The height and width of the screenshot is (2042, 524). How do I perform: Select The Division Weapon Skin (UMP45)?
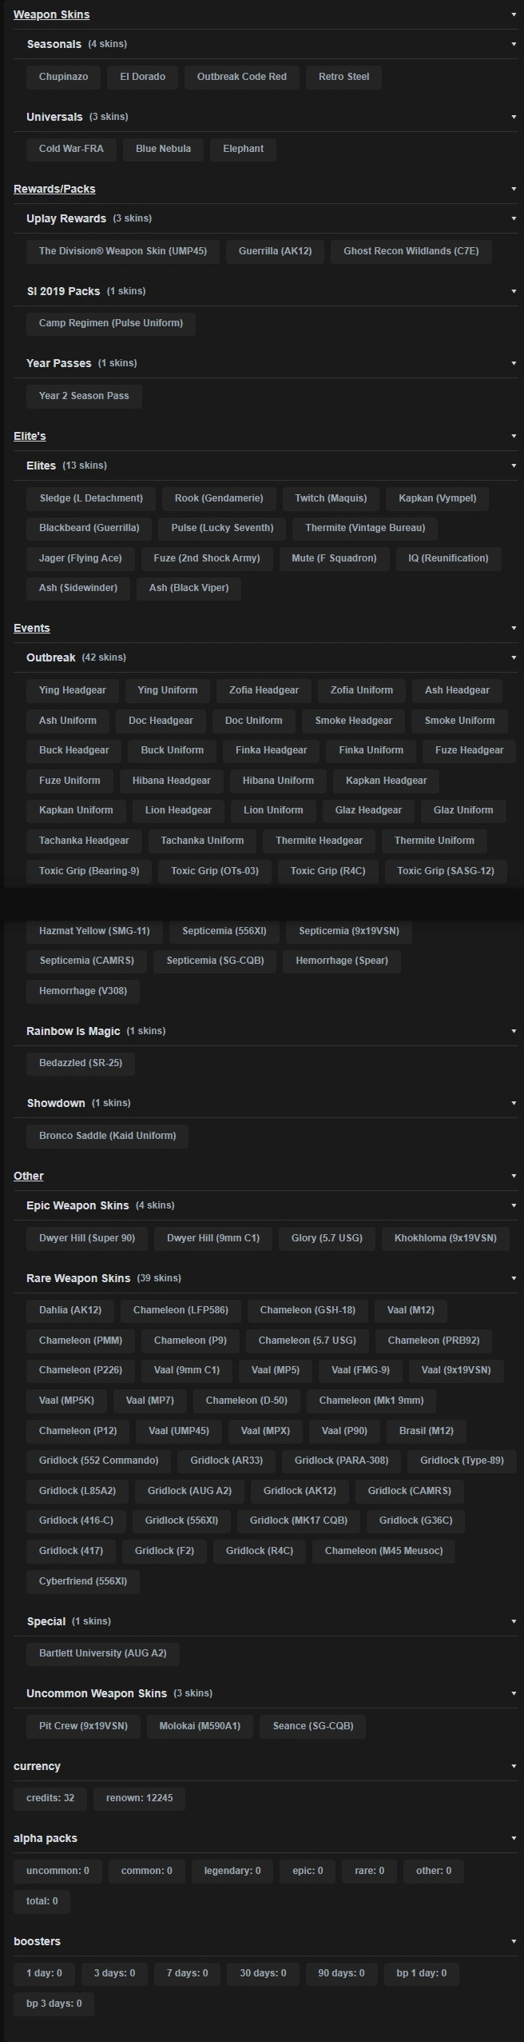pyautogui.click(x=123, y=251)
